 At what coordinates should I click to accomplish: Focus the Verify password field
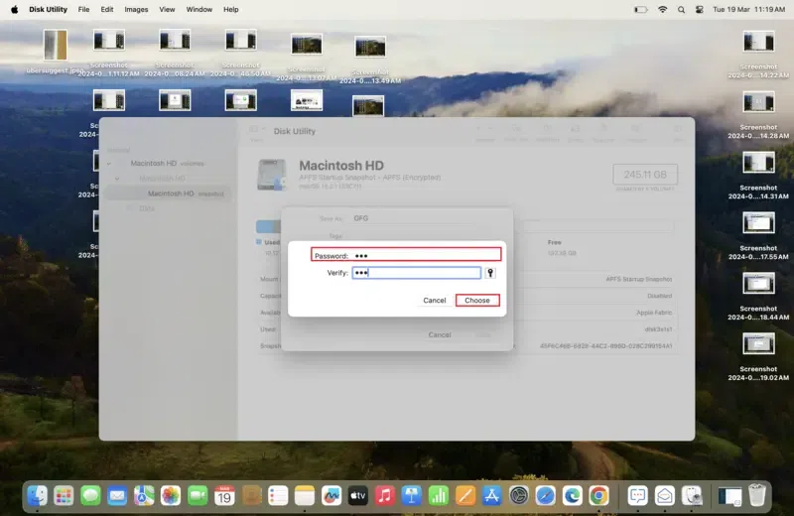click(416, 273)
